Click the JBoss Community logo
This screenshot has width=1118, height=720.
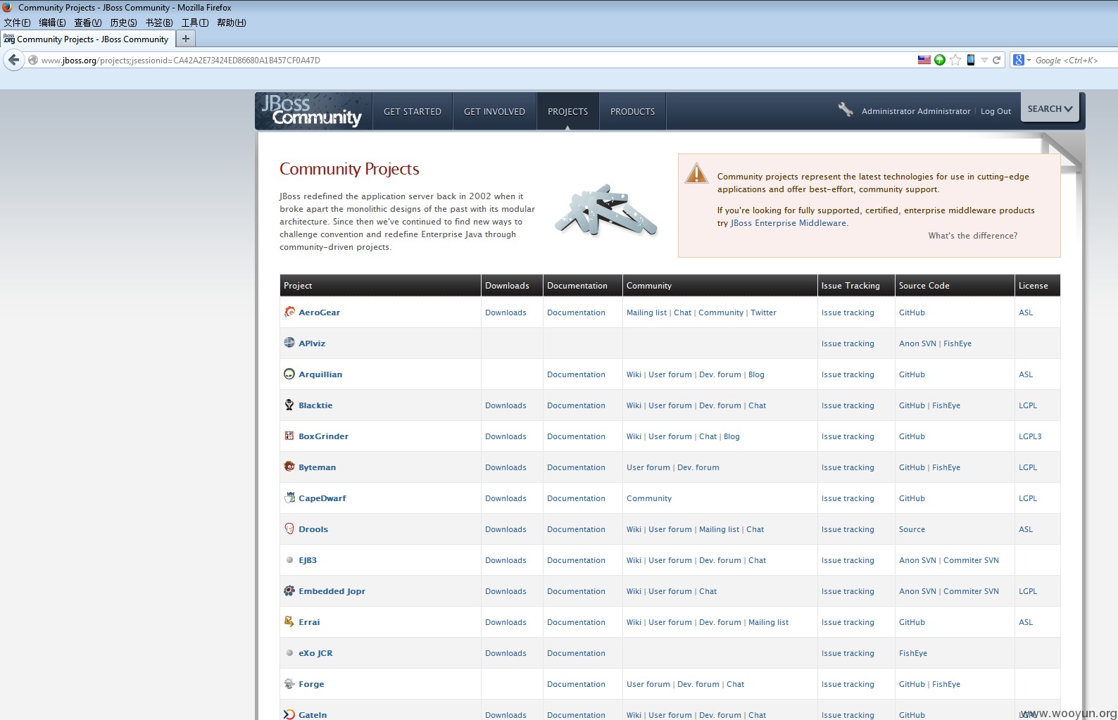312,110
